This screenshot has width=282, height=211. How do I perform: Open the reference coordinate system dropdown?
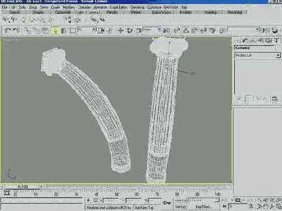(x=152, y=30)
